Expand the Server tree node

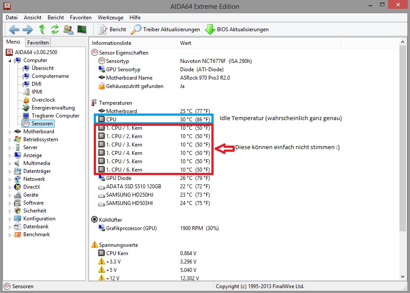[x=10, y=148]
